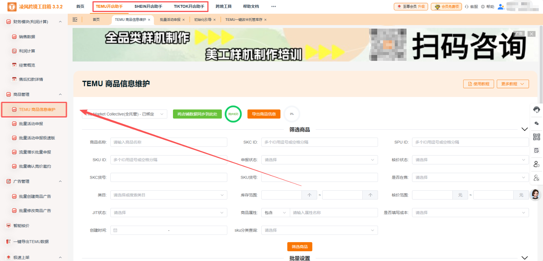Click the 筛选商品 orange filter button
The image size is (543, 261).
[x=300, y=247]
